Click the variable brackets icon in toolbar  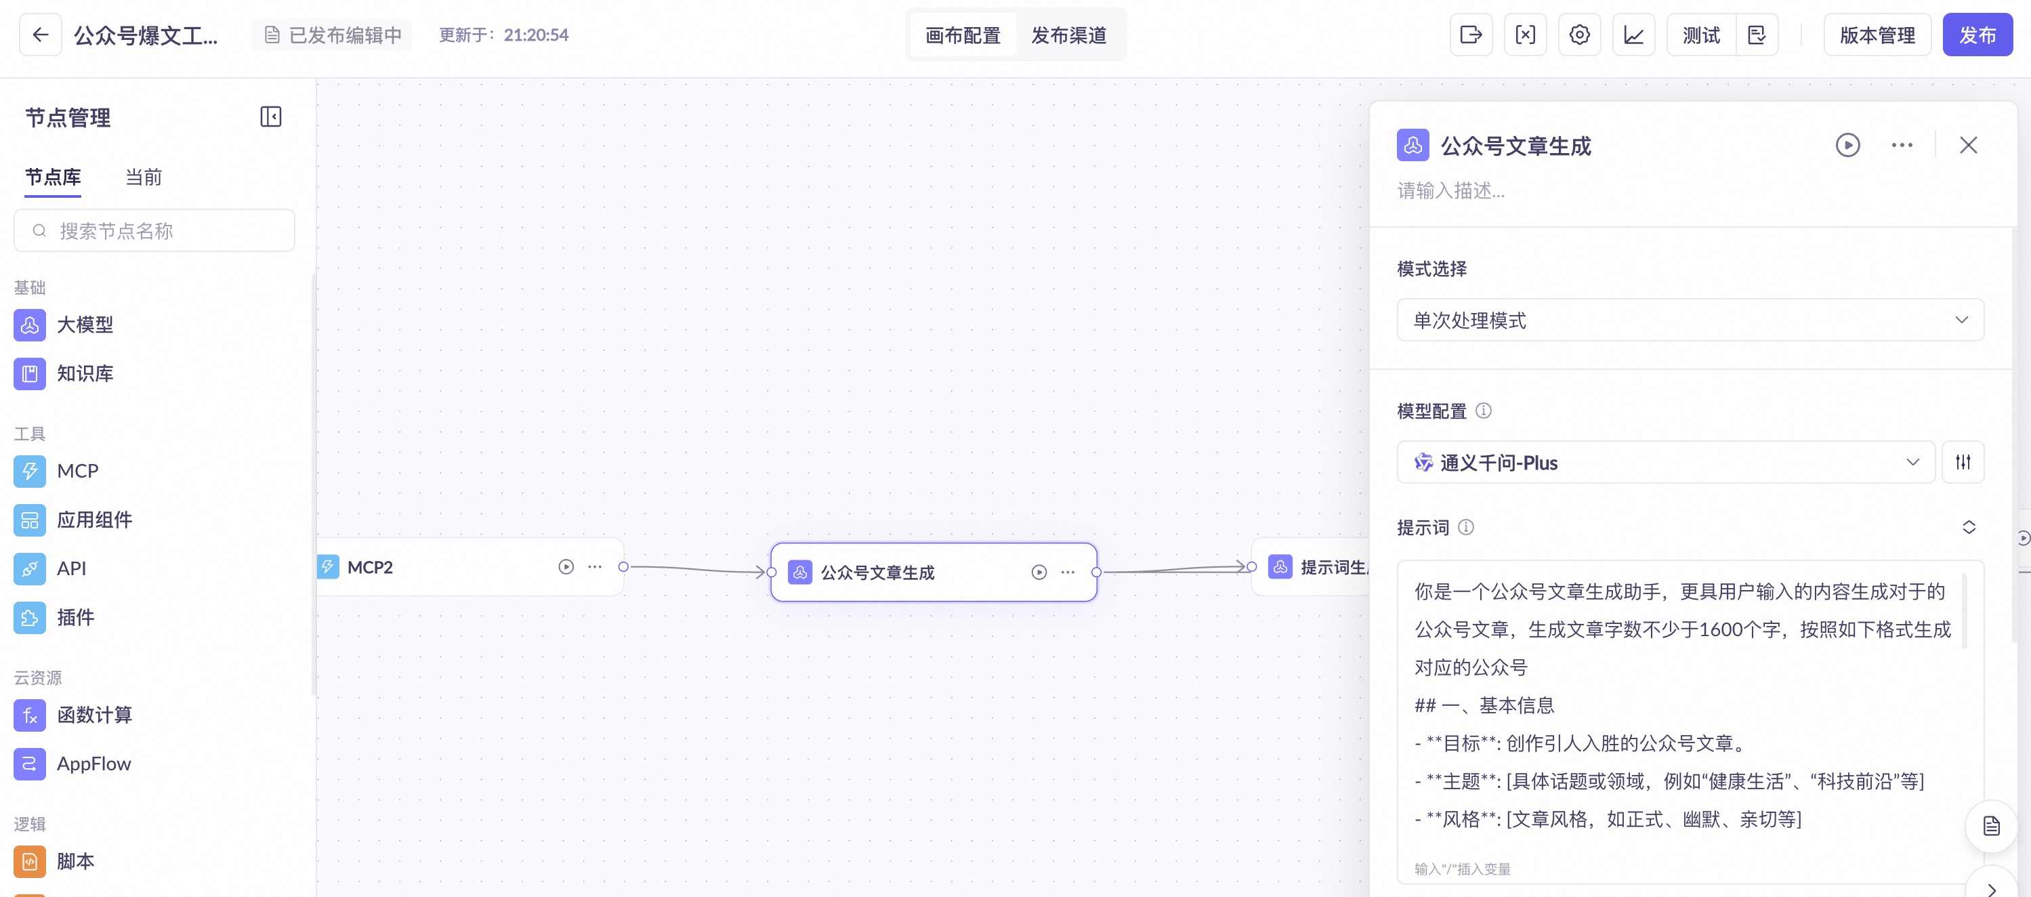click(x=1525, y=35)
